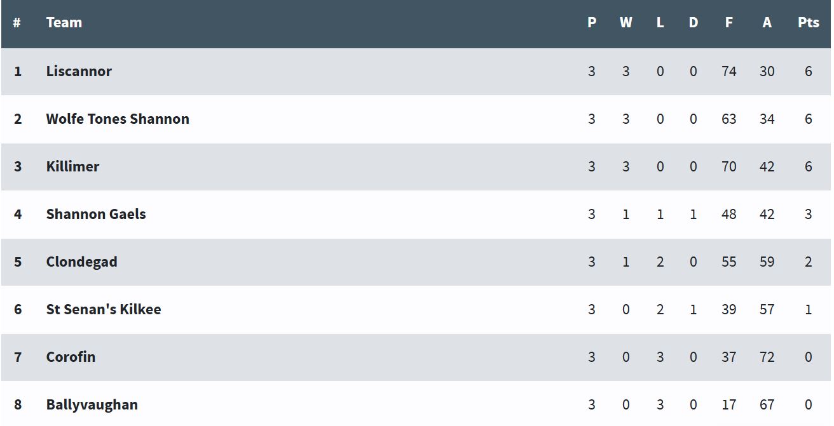Click Corofin's 72 points against value
Screen dimensions: 834x426
click(767, 357)
